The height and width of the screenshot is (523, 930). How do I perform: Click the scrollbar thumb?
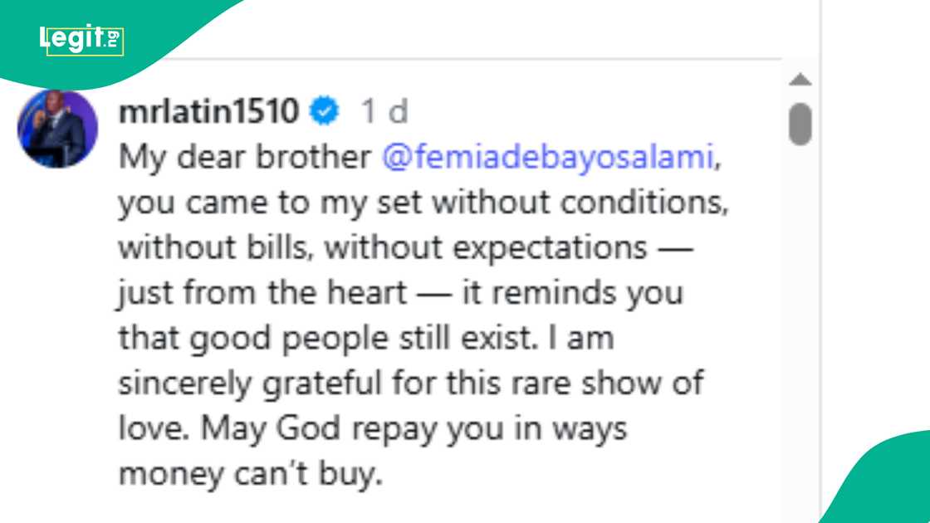click(800, 122)
